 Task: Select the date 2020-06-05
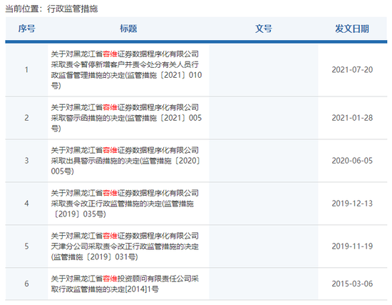352,161
